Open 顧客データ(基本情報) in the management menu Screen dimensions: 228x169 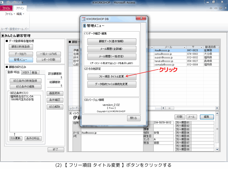point(112,42)
